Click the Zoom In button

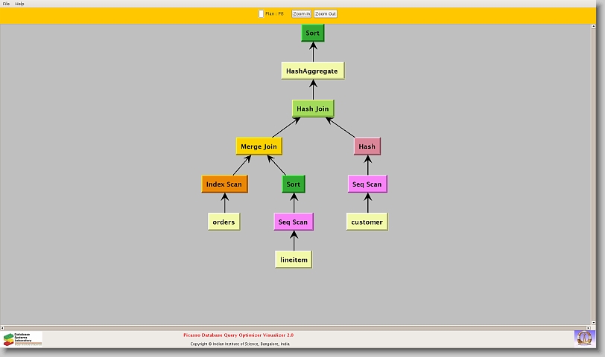(x=301, y=13)
